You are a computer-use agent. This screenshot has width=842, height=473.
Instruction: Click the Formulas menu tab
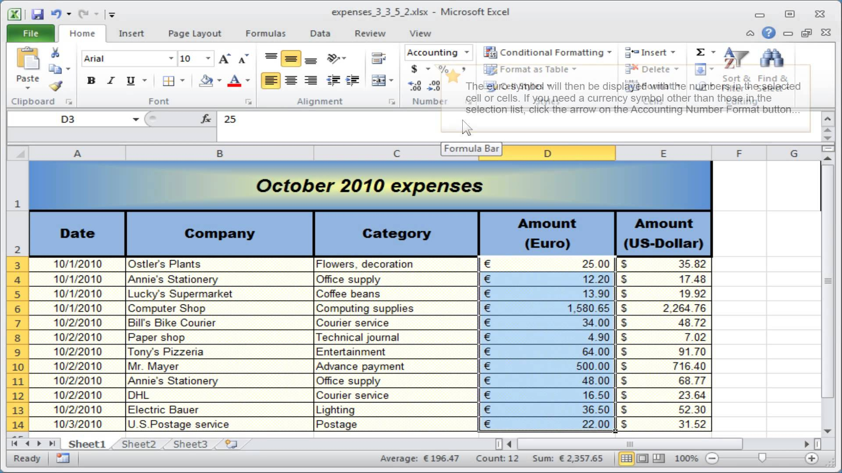[265, 33]
